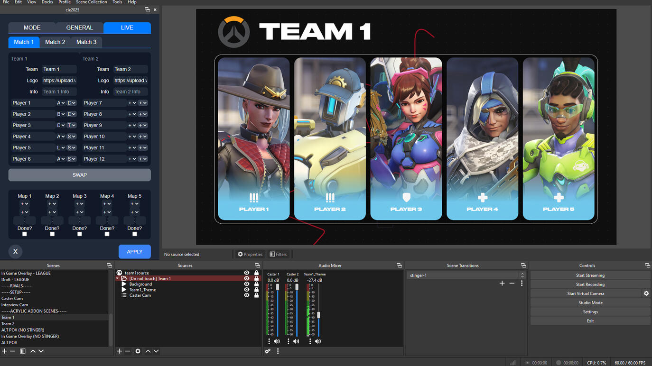Open advanced audio properties gears icon
Screen dimensions: 652x366
(x=268, y=351)
